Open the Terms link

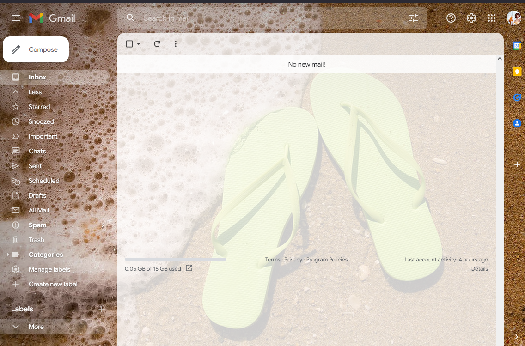click(x=273, y=260)
